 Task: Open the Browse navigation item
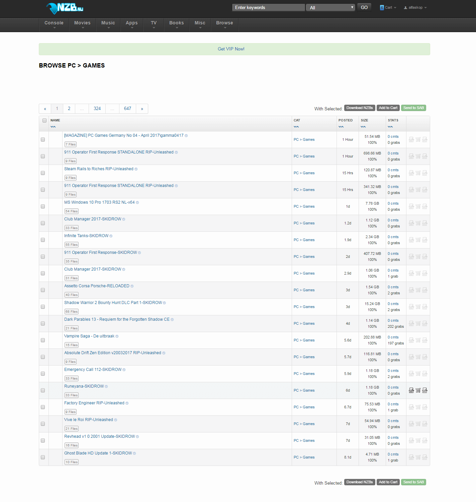click(224, 25)
